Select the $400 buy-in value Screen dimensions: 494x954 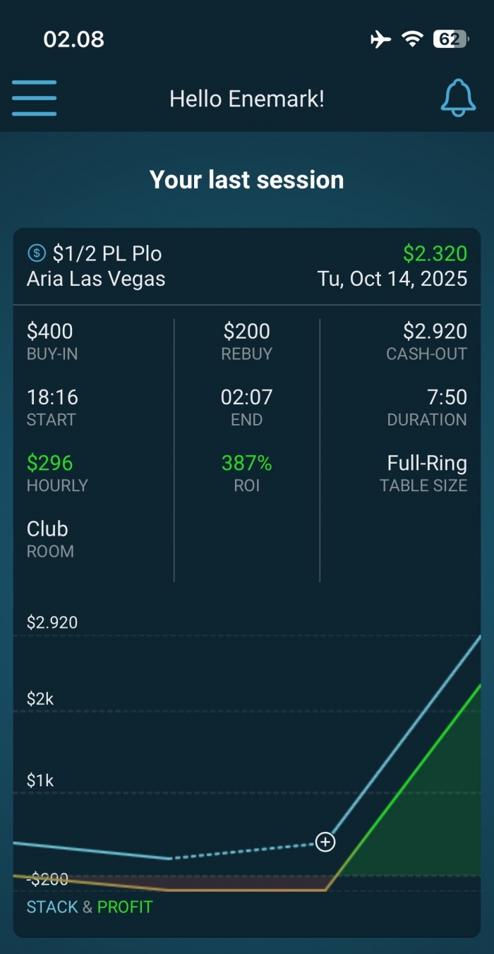(x=50, y=331)
